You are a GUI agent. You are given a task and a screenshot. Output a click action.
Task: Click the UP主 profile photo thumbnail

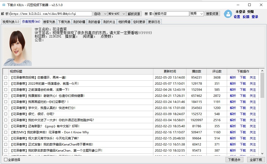coord(18,47)
